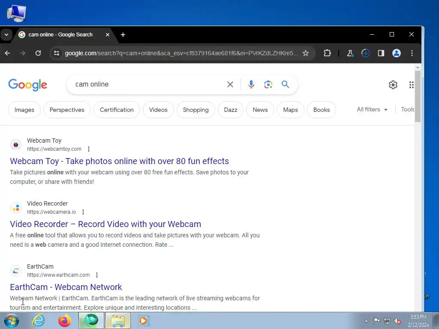Screen dimensions: 439x329
Task: Click the address bar URL
Action: [181, 53]
